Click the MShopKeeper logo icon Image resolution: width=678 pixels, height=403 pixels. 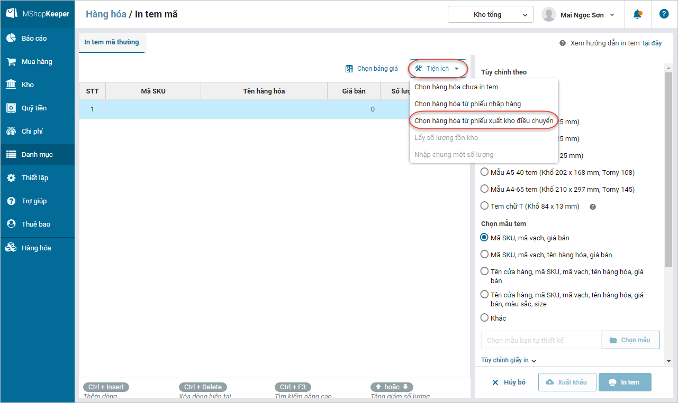click(x=11, y=14)
